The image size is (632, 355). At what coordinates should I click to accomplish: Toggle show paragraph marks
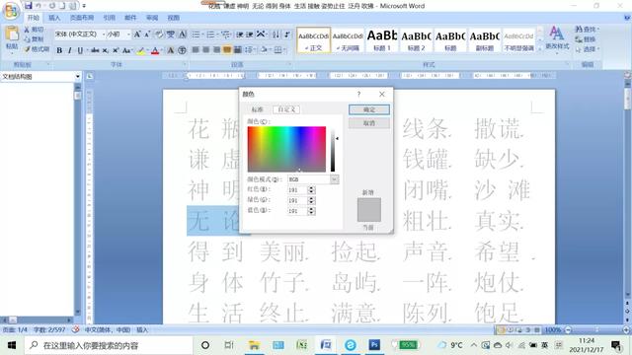tap(287, 35)
